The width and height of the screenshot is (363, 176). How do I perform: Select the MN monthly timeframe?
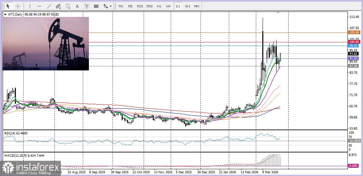pos(197,6)
